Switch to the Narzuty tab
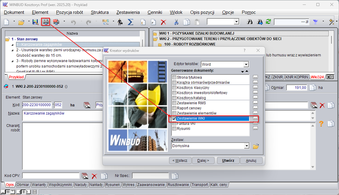This screenshot has height=195, width=339. click(80, 185)
